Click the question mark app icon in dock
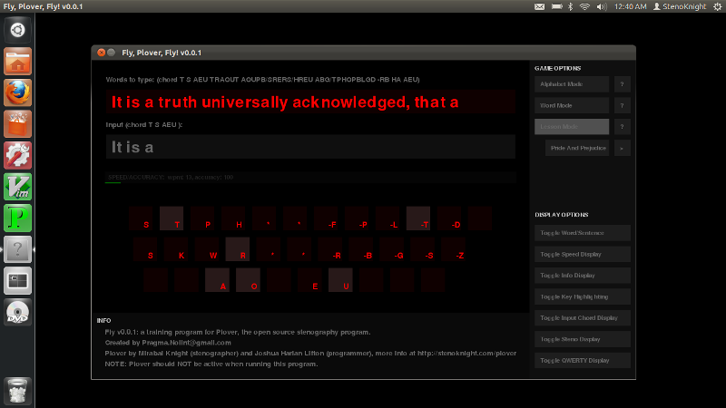Image resolution: width=726 pixels, height=408 pixels. (x=17, y=250)
